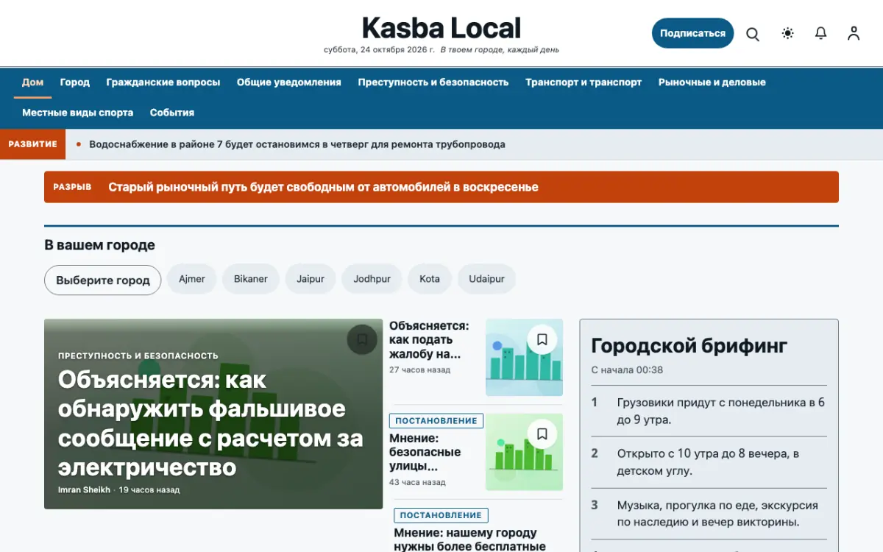This screenshot has height=552, width=883.
Task: Select the Дом navigation tab
Action: pyautogui.click(x=32, y=82)
